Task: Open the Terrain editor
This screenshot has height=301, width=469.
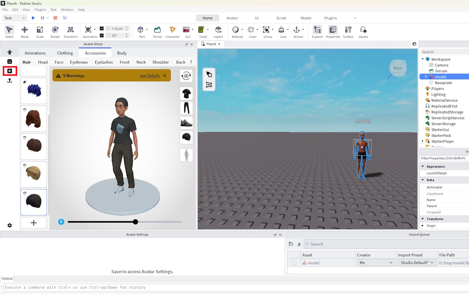Action: (157, 30)
